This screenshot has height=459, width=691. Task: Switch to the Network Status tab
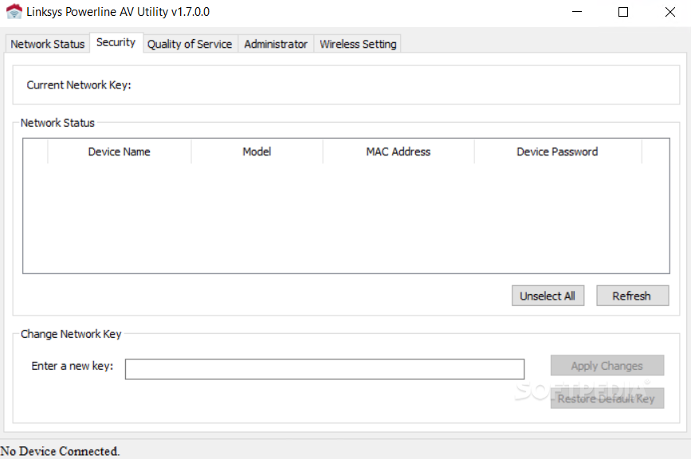pyautogui.click(x=48, y=44)
